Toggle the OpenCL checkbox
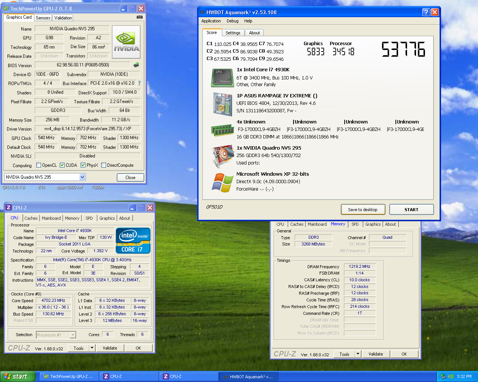 click(x=38, y=165)
